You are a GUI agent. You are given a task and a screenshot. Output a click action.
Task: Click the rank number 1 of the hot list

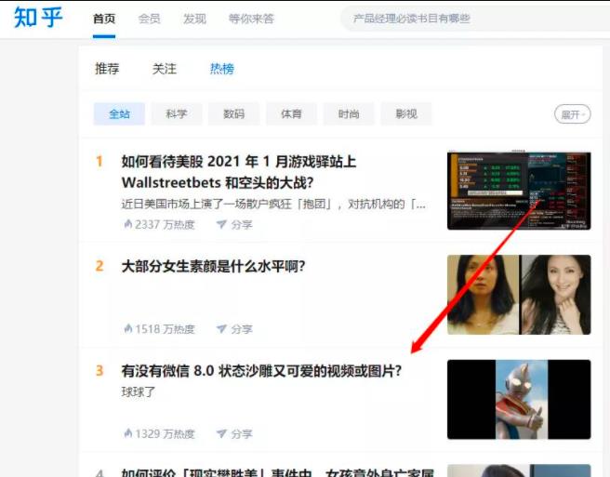coord(99,162)
